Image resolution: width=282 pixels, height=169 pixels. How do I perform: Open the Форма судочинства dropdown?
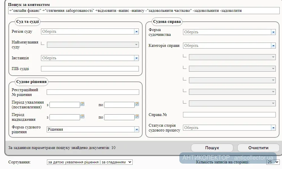[273, 32]
